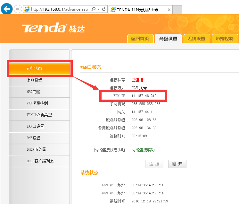Click the browser back arrow button
This screenshot has width=239, height=204.
7,9
